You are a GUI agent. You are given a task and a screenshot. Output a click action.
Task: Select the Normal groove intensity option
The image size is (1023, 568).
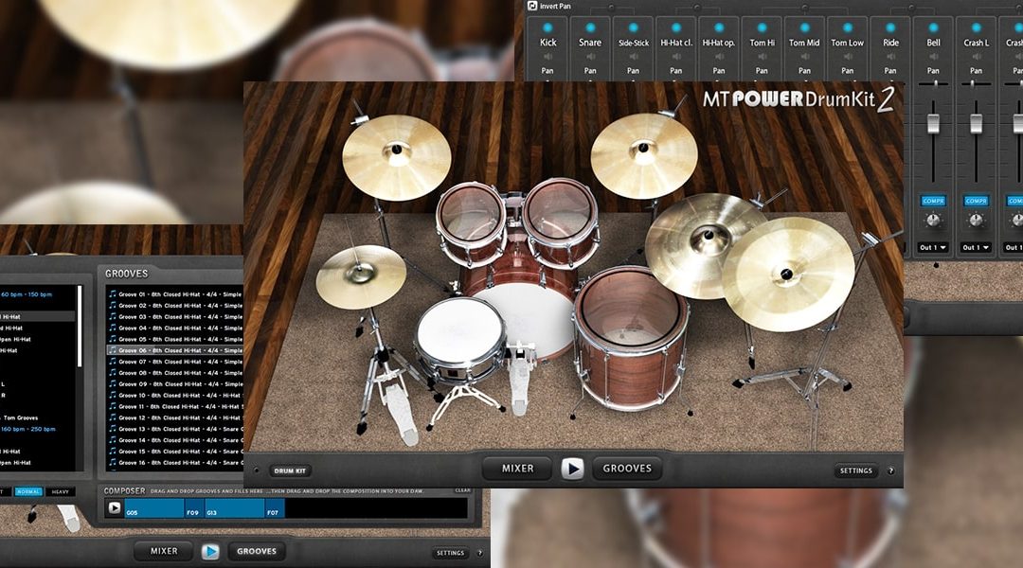tap(27, 491)
